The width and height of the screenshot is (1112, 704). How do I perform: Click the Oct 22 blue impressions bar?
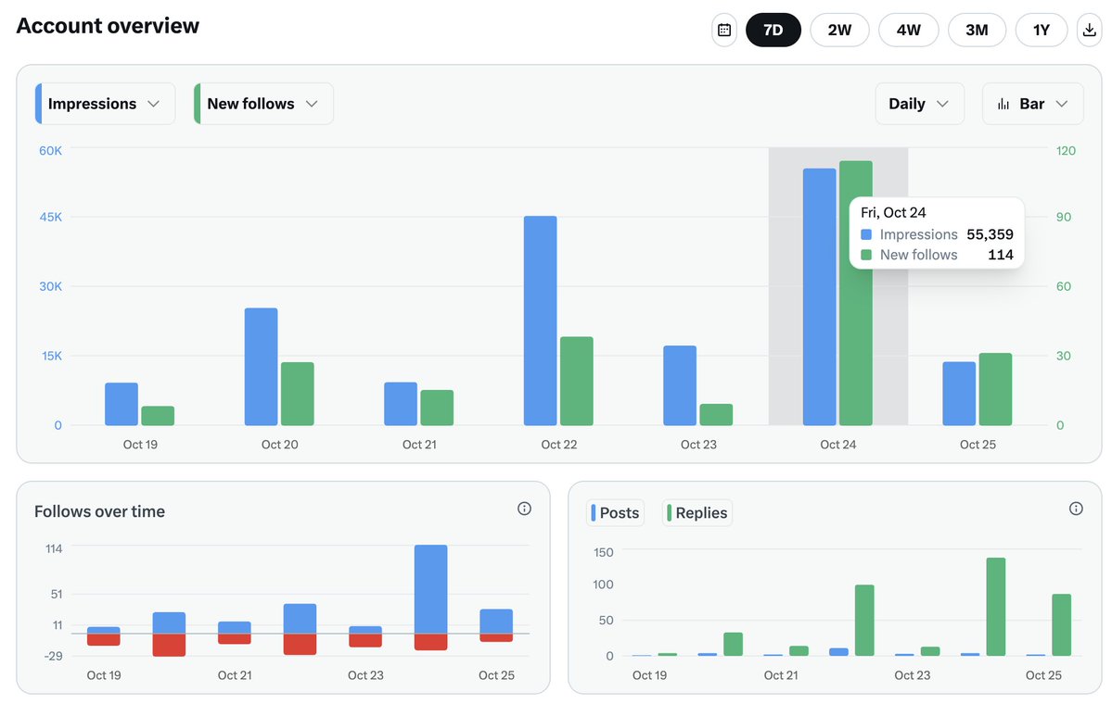pyautogui.click(x=541, y=321)
